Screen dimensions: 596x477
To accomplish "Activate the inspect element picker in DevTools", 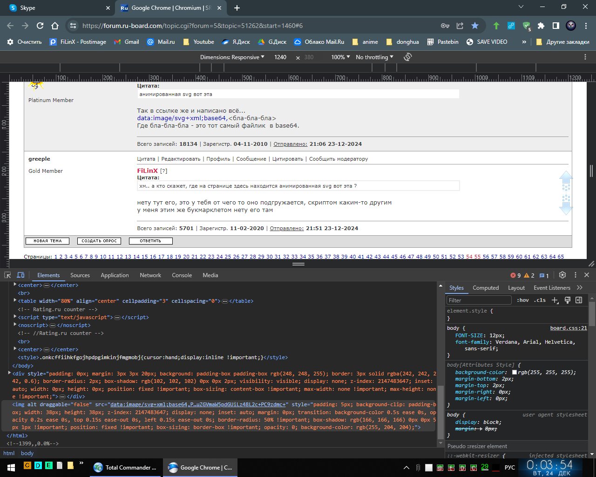I will (x=7, y=275).
